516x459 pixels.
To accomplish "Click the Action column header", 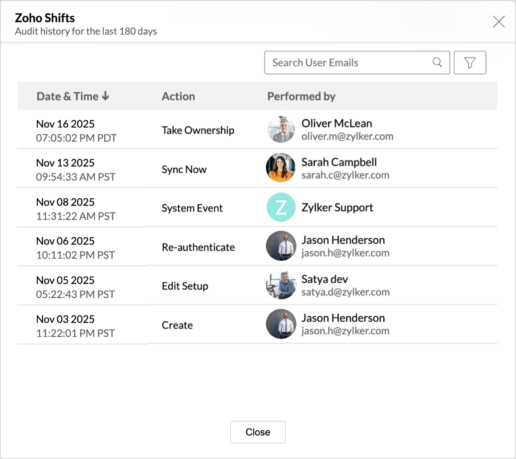I will tap(178, 96).
